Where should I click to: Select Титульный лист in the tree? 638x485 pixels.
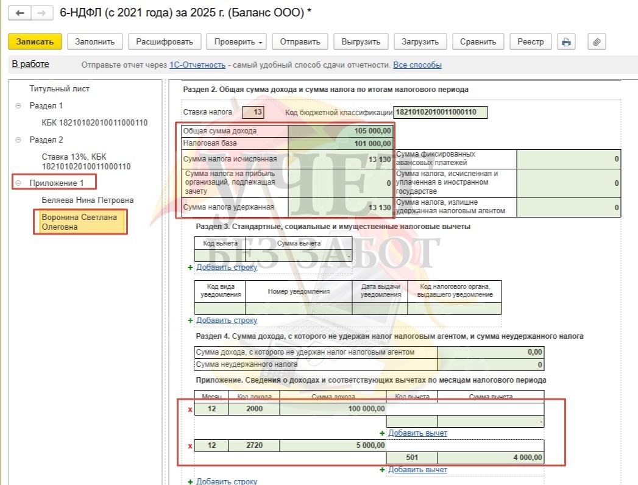coord(60,89)
